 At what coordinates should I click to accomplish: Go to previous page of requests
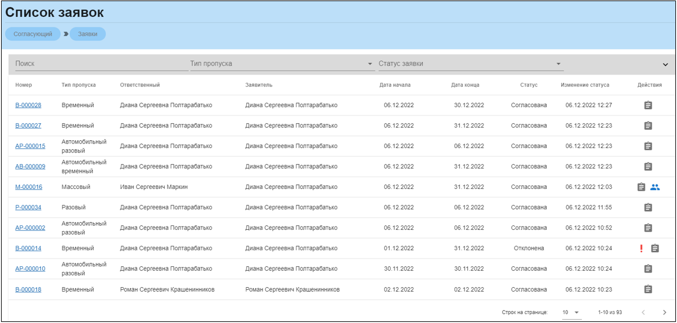[643, 312]
